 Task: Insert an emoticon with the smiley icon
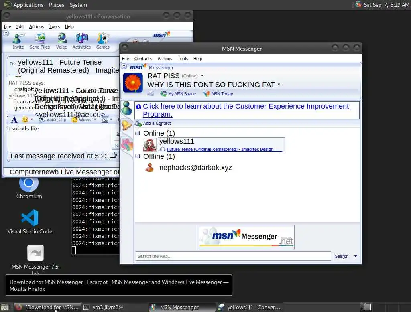25,120
